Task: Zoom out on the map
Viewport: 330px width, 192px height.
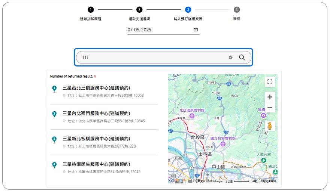Action: coord(270,107)
